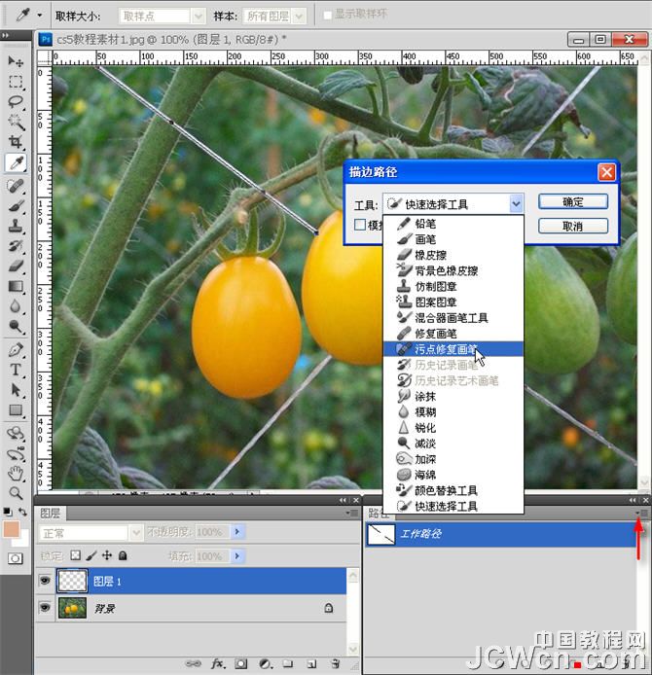
Task: Toggle Quick Mask mode
Action: pyautogui.click(x=15, y=558)
